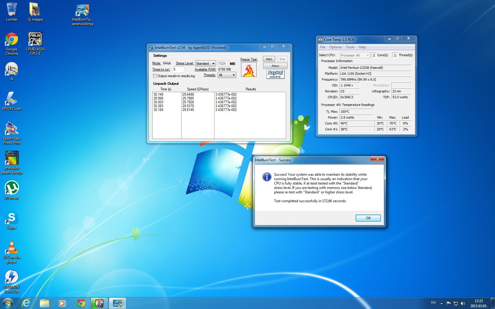Image resolution: width=495 pixels, height=309 pixels.
Task: Open the EPSON Scan desktop icon
Action: pos(11,101)
